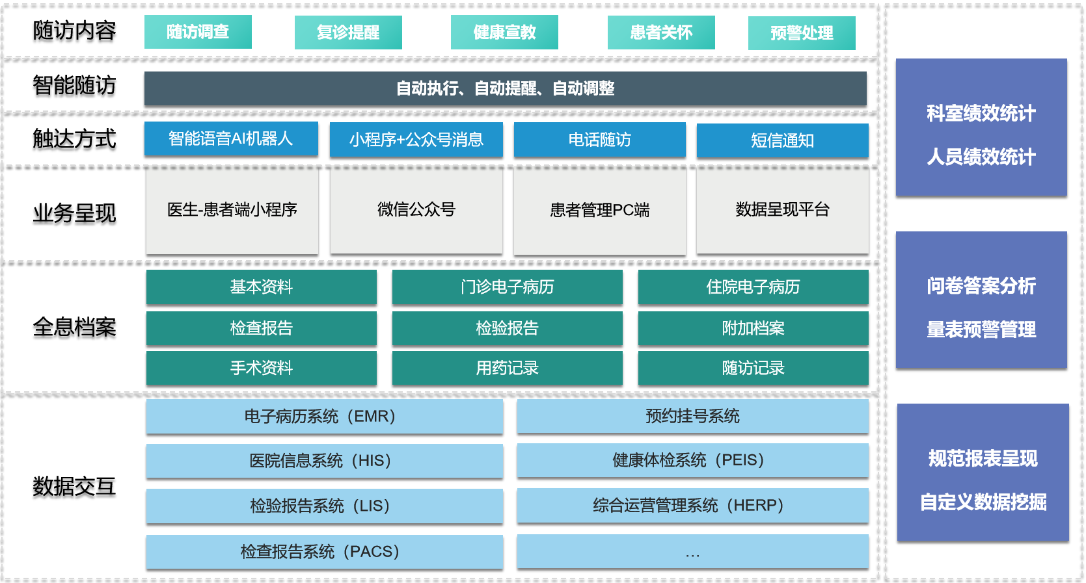The height and width of the screenshot is (583, 1086).
Task: Click the 短信通知 box
Action: pos(782,140)
